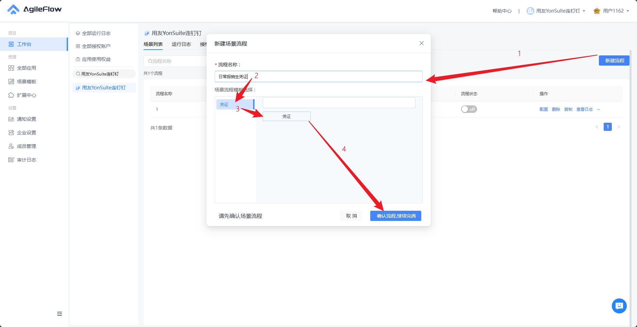Open 全部授权账户

point(96,46)
